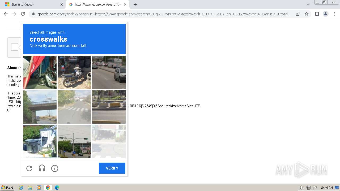Select the faded intersection image tile
Image resolution: width=340 pixels, height=191 pixels.
[109, 141]
